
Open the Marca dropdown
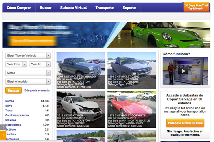click(x=28, y=73)
